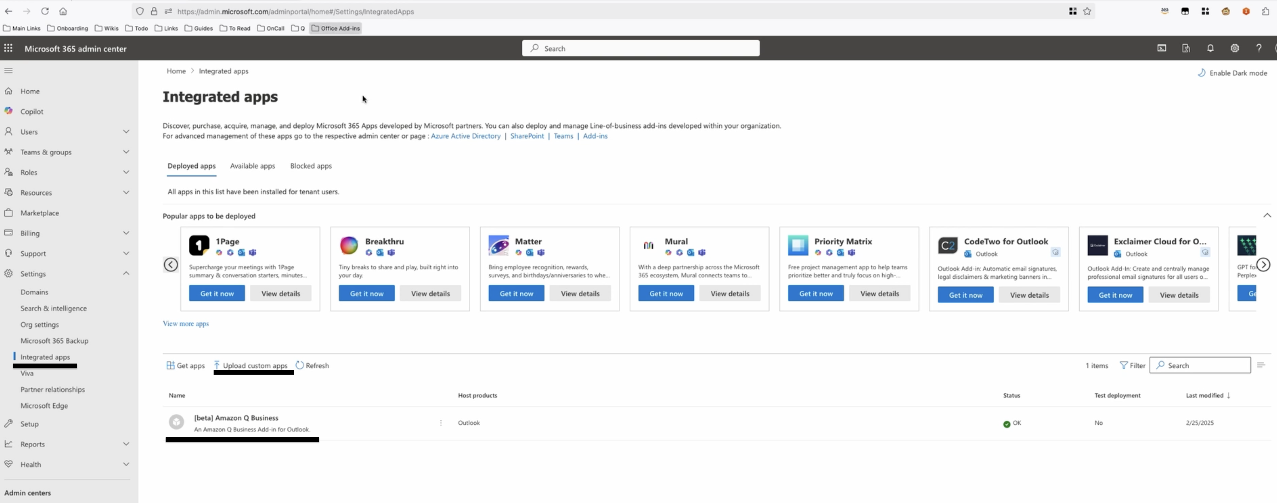Open the three-dot menu for Amazon Q Business

point(441,423)
